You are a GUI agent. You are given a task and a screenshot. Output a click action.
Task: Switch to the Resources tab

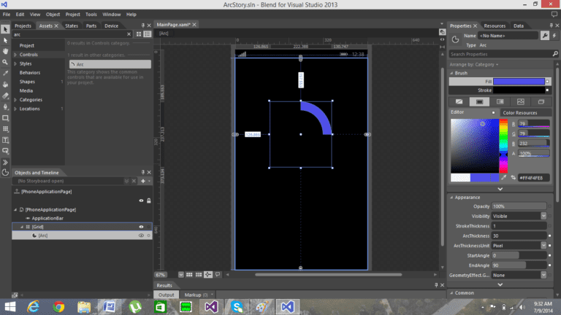click(x=495, y=26)
